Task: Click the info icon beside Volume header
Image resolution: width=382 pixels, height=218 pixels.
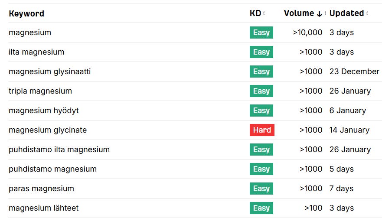Action: 325,13
